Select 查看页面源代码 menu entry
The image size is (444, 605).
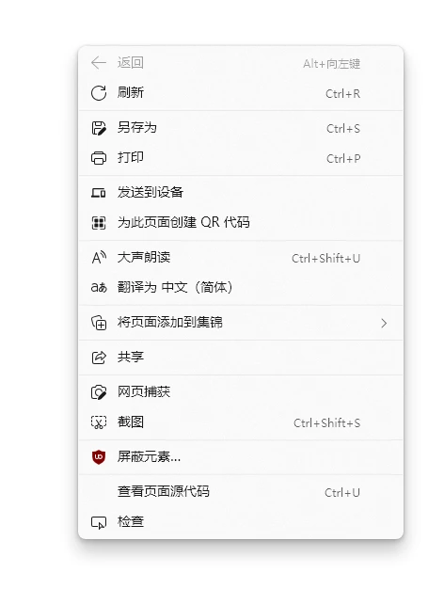241,491
